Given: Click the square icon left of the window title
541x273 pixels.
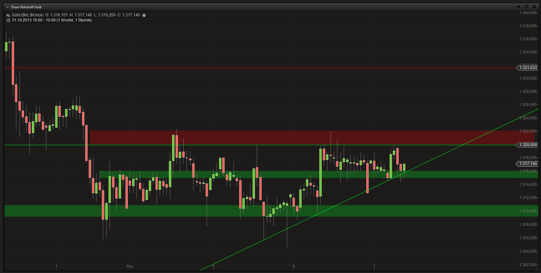Looking at the screenshot, I should coord(7,7).
